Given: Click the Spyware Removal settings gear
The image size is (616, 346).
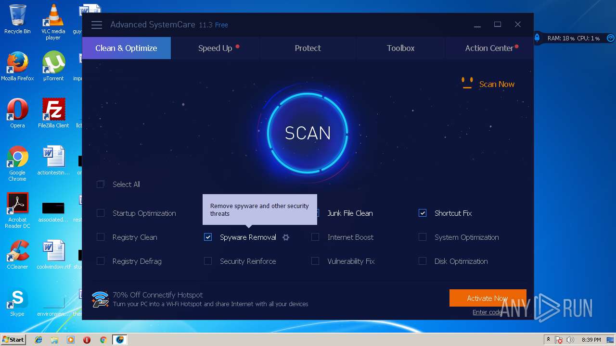Looking at the screenshot, I should [x=286, y=237].
